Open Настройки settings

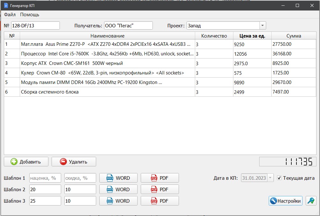285,201
